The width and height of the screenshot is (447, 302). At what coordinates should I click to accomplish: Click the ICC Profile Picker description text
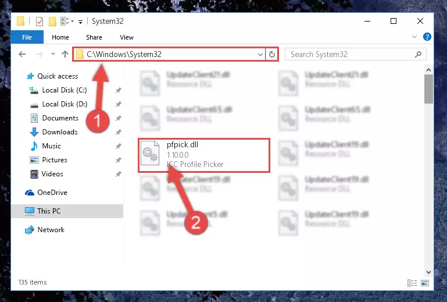coord(195,165)
